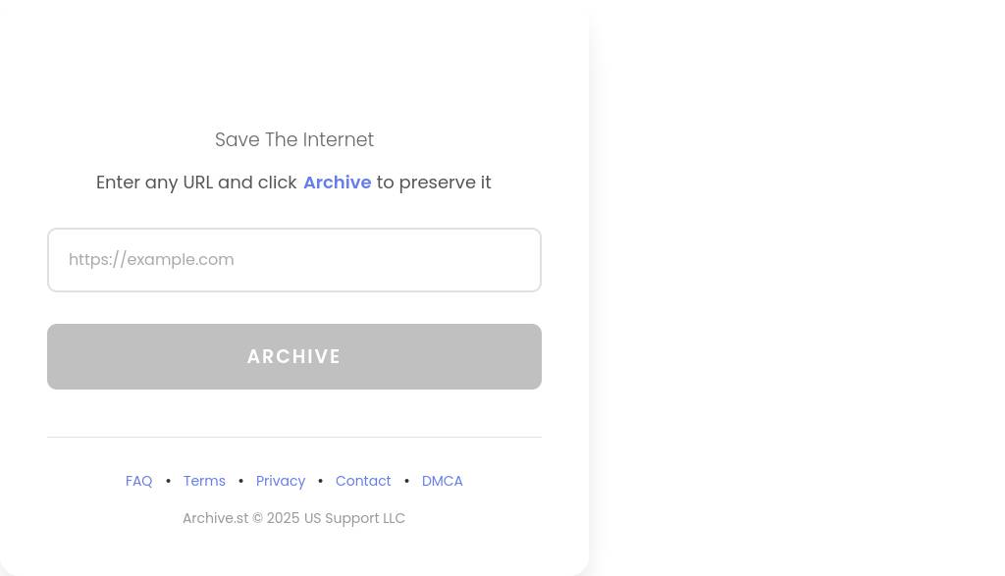Click the "Archive.st" footer text
Image resolution: width=1005 pixels, height=576 pixels.
[215, 518]
